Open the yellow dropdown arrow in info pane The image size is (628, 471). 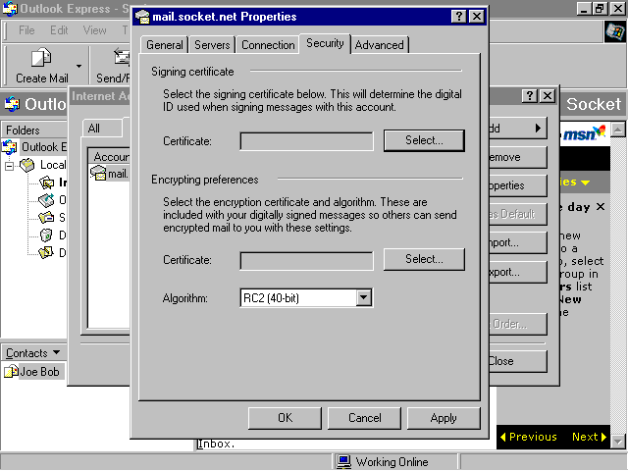[x=585, y=183]
